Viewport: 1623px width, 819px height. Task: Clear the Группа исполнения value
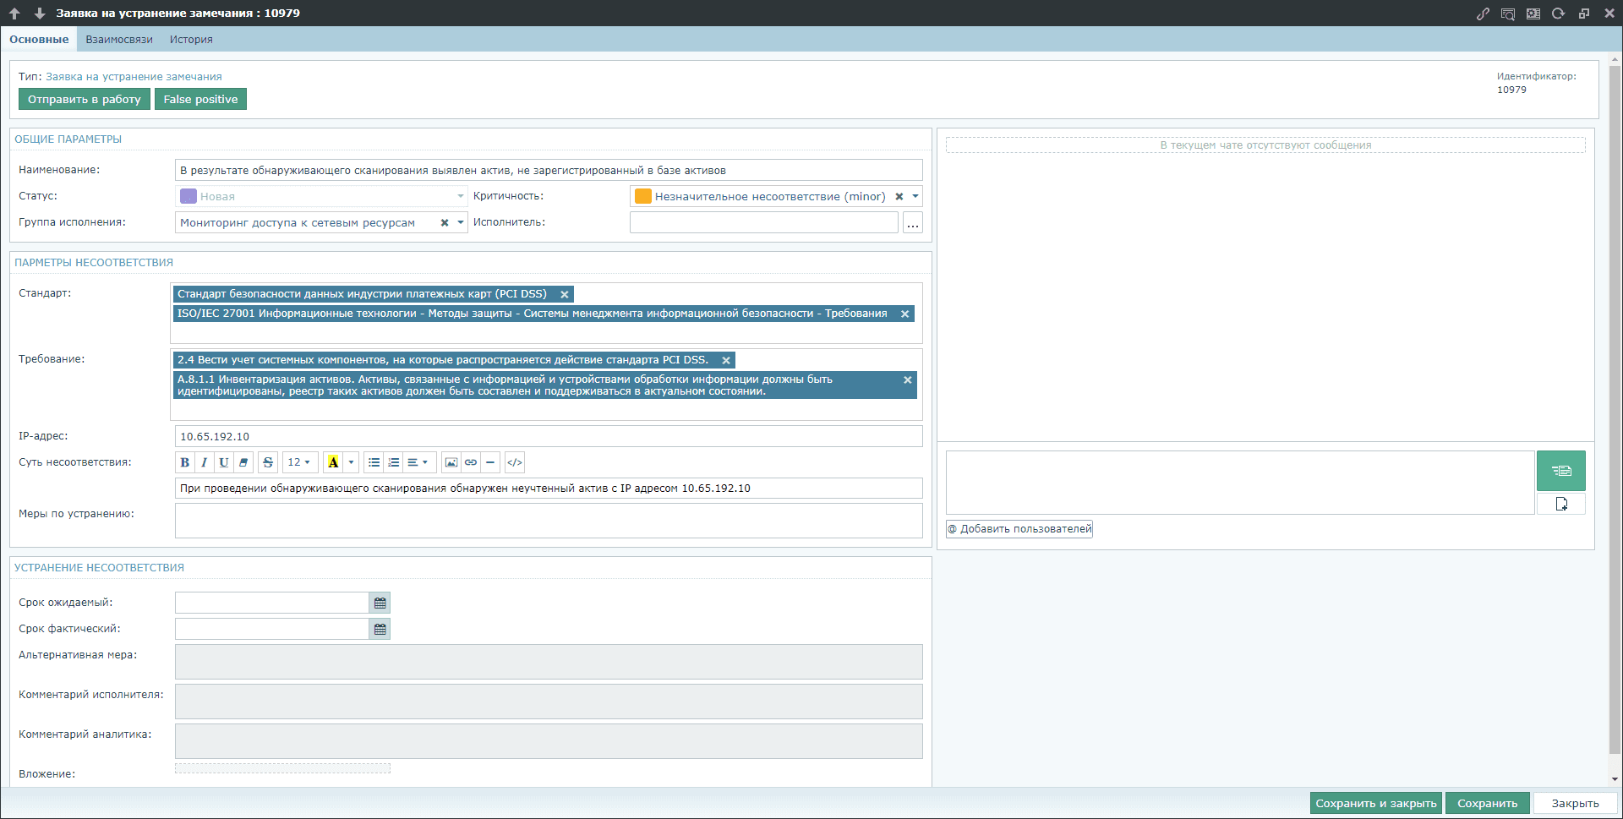point(445,223)
